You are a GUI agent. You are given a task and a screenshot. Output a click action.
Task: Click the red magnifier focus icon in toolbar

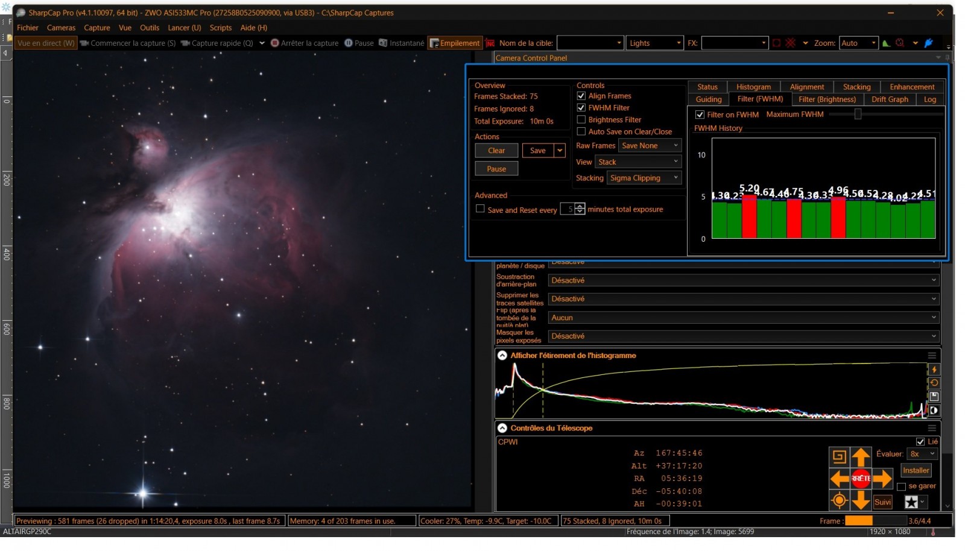(x=900, y=43)
